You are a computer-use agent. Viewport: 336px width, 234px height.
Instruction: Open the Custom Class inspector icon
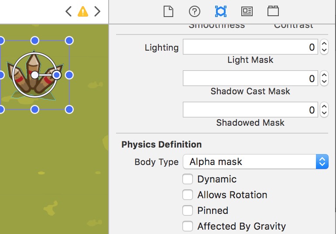247,11
